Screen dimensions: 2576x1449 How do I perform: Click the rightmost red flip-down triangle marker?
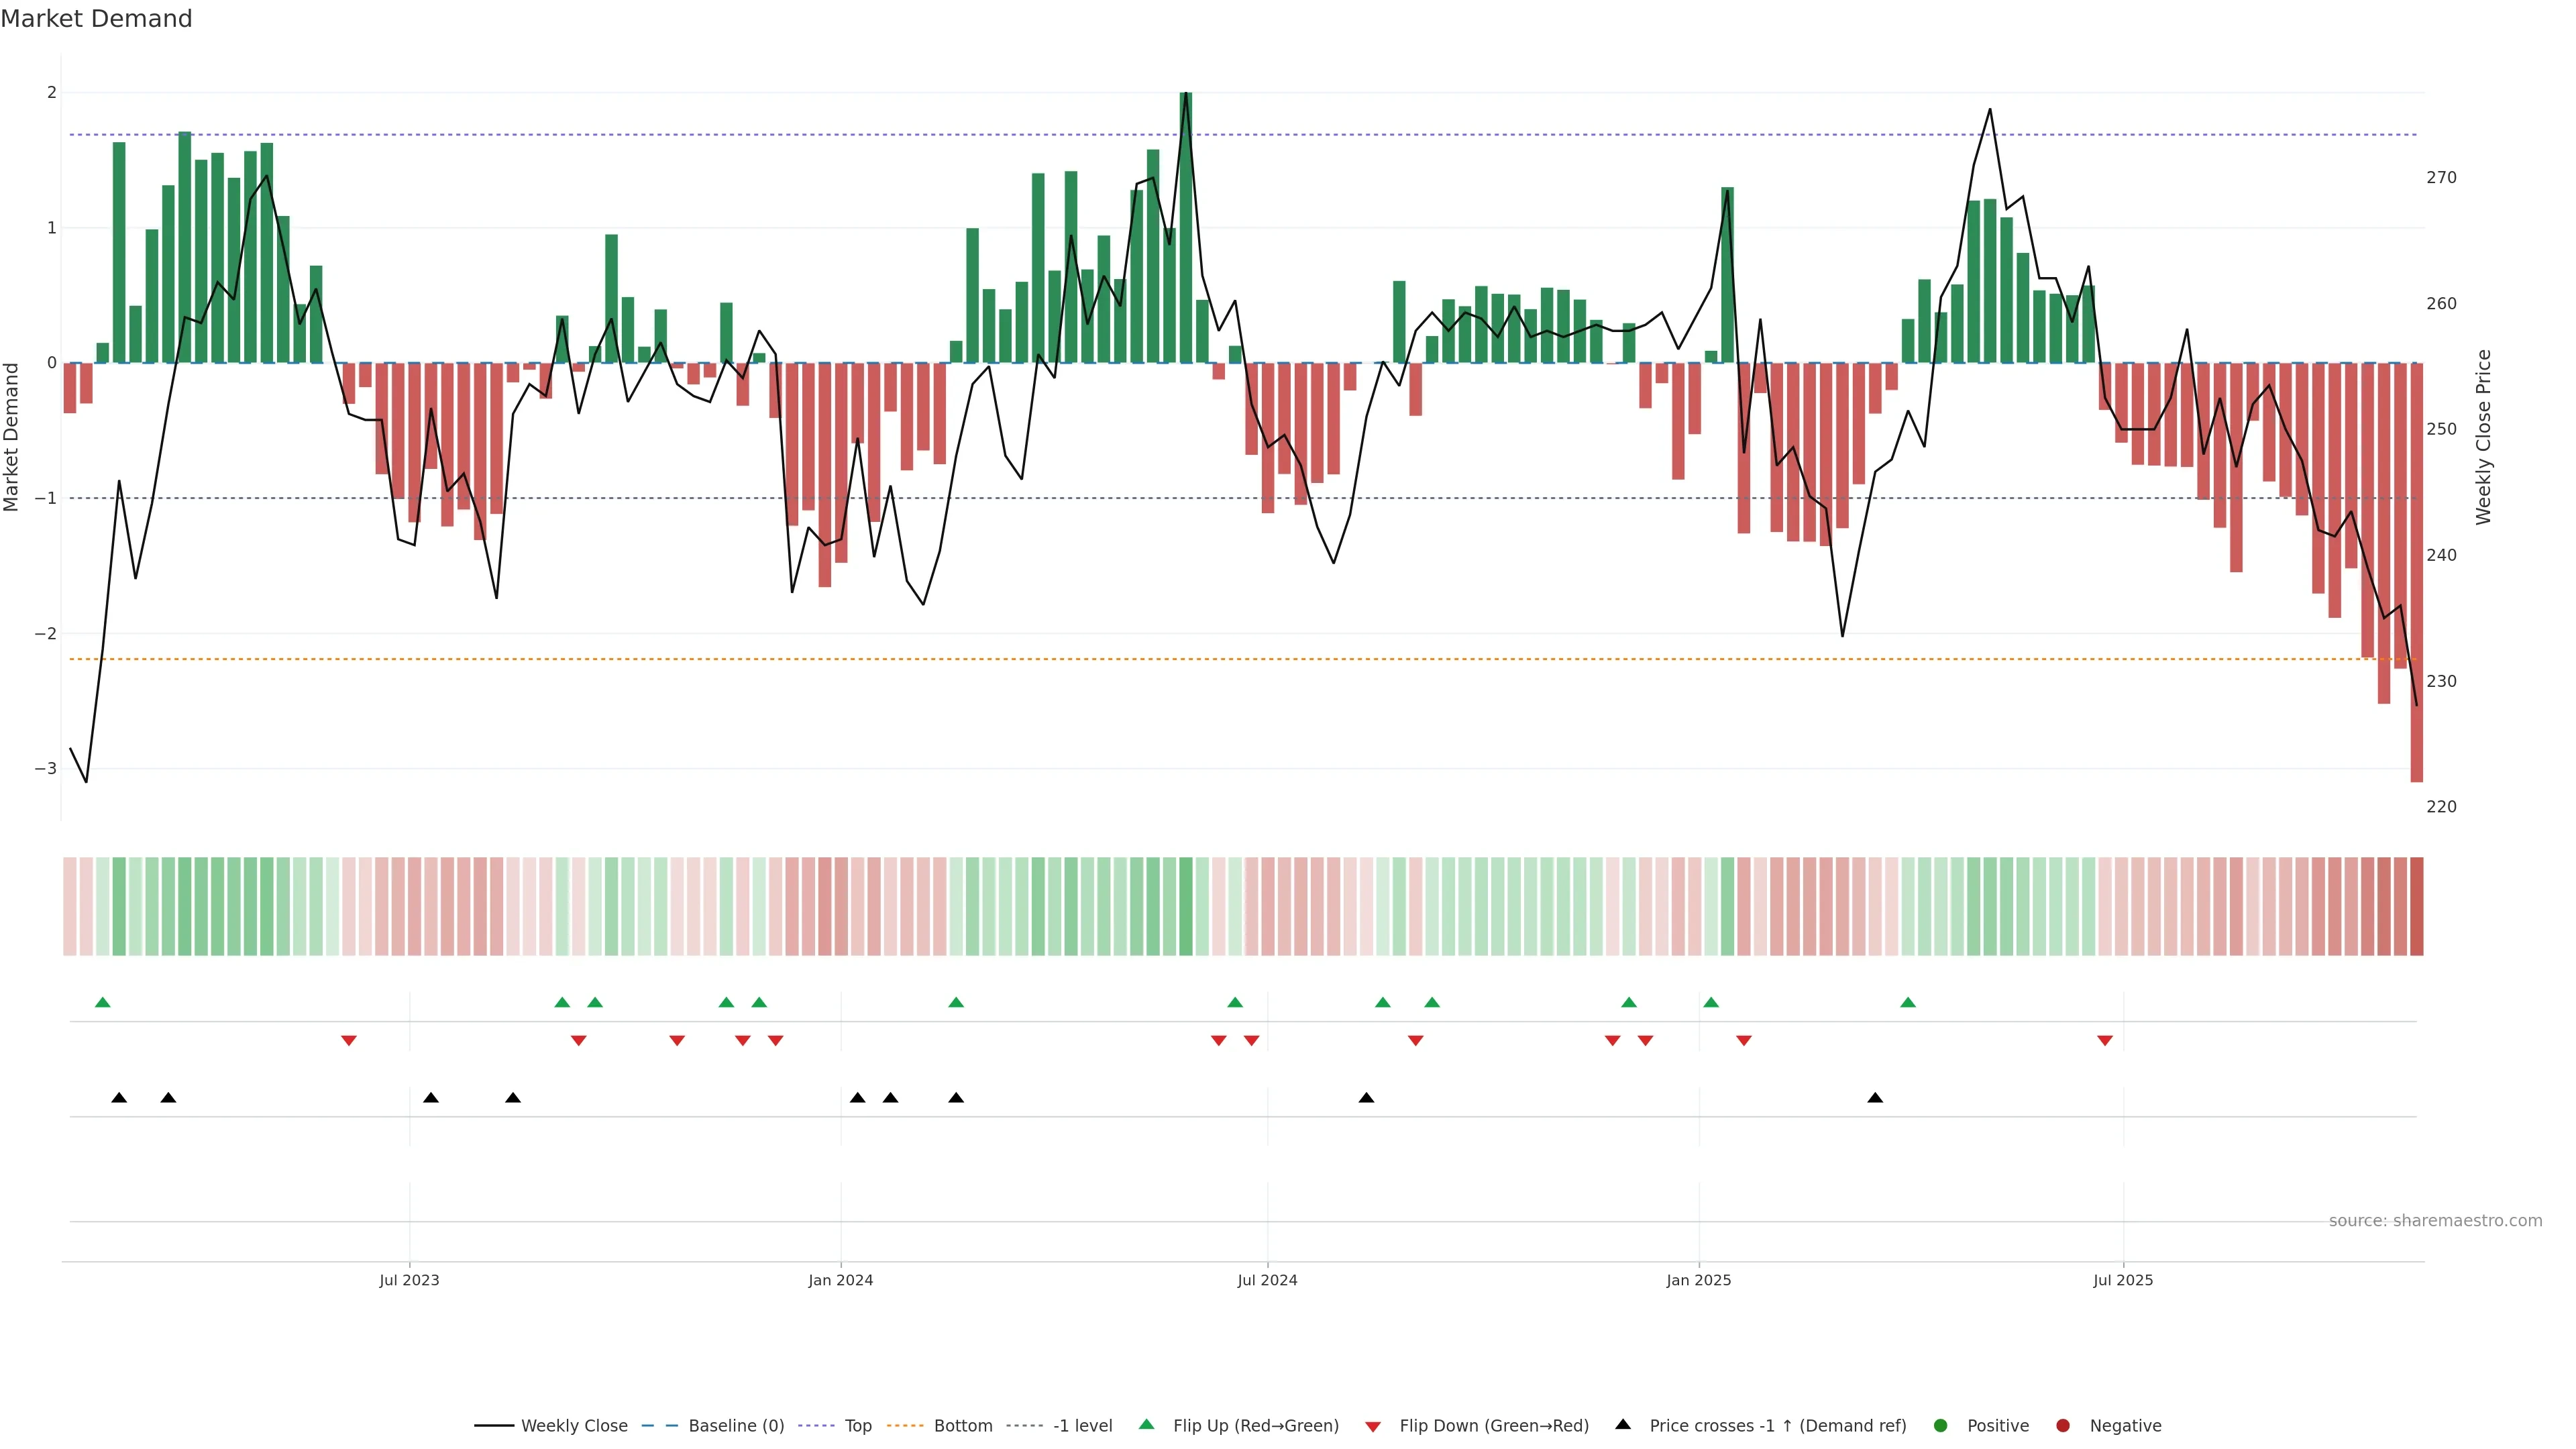point(2105,1041)
